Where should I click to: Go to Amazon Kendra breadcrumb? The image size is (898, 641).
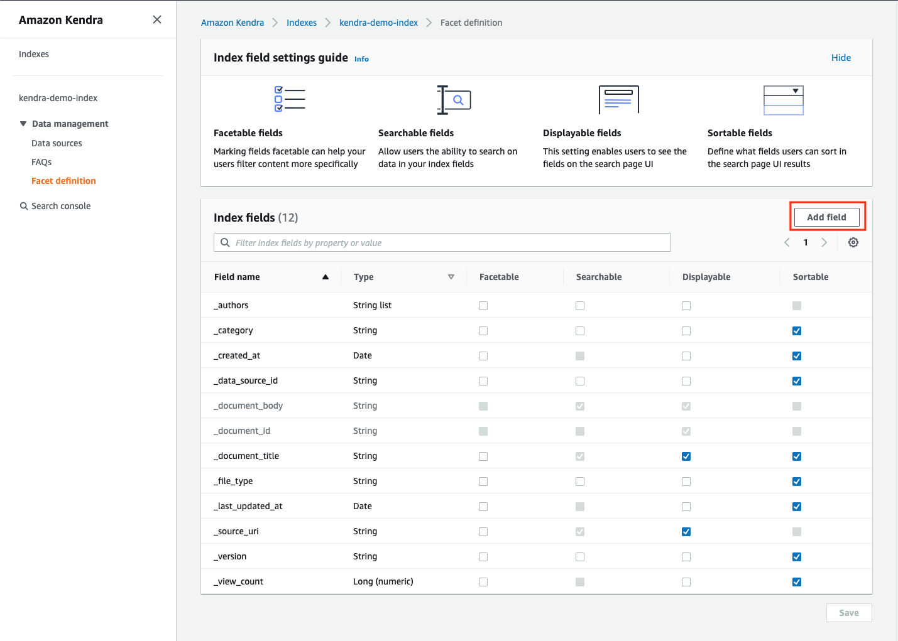pos(233,23)
